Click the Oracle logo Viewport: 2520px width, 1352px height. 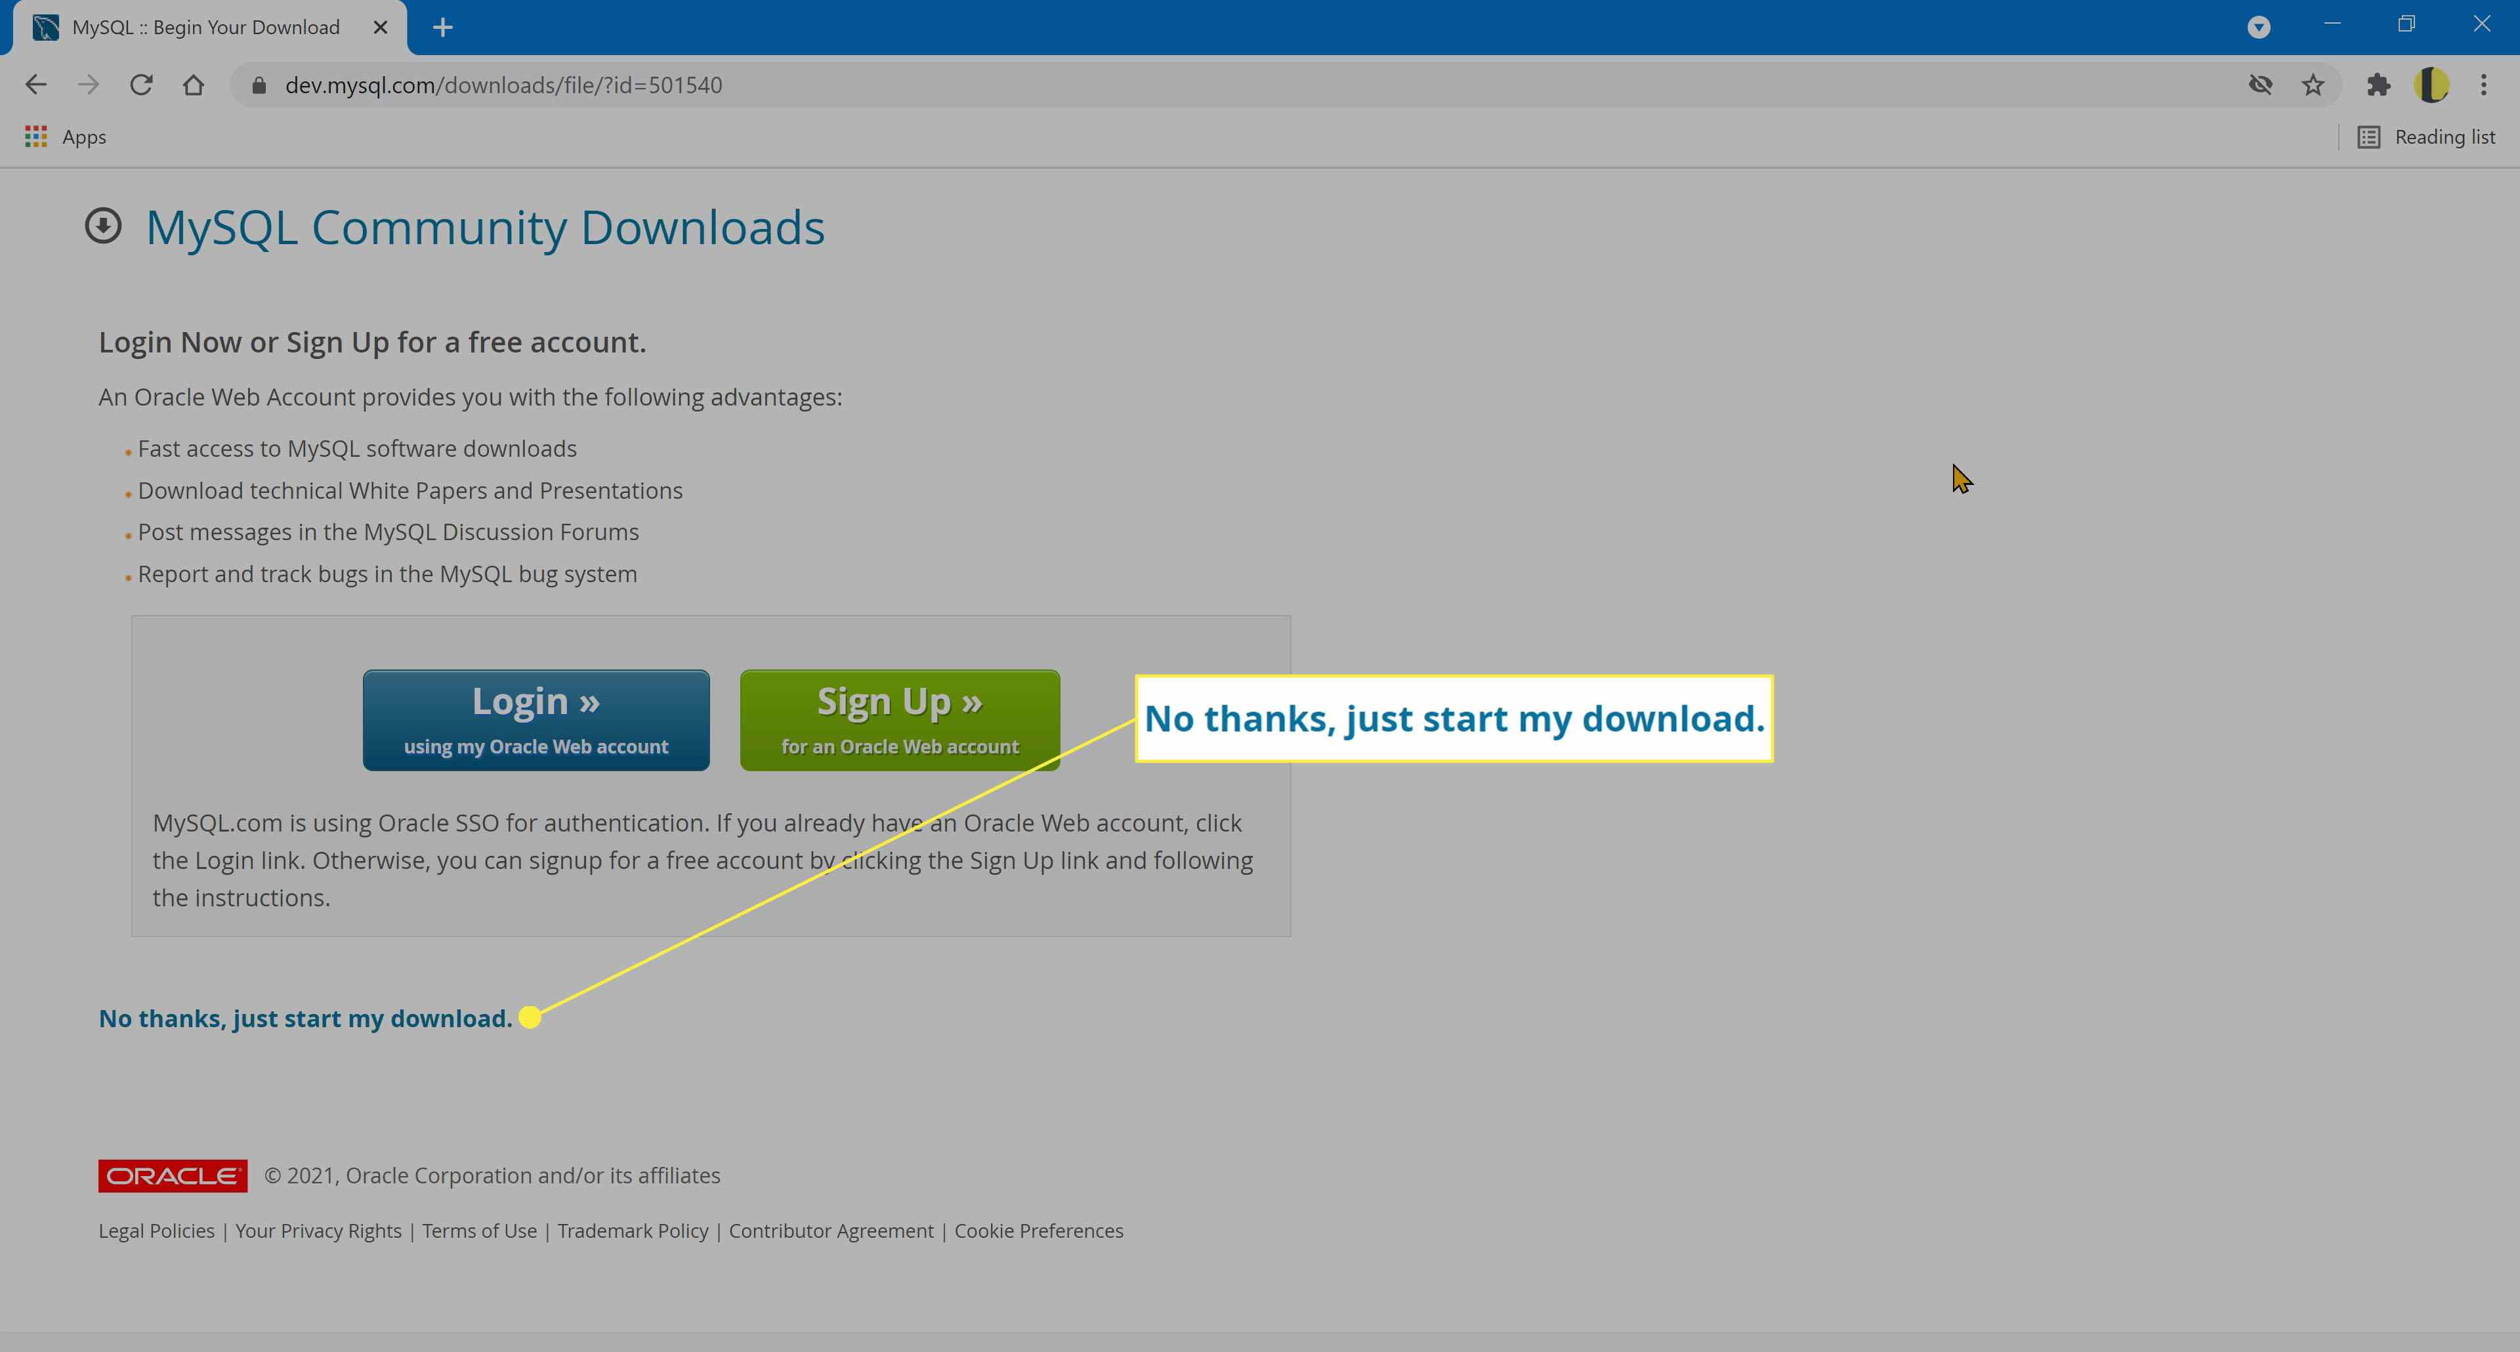tap(173, 1176)
